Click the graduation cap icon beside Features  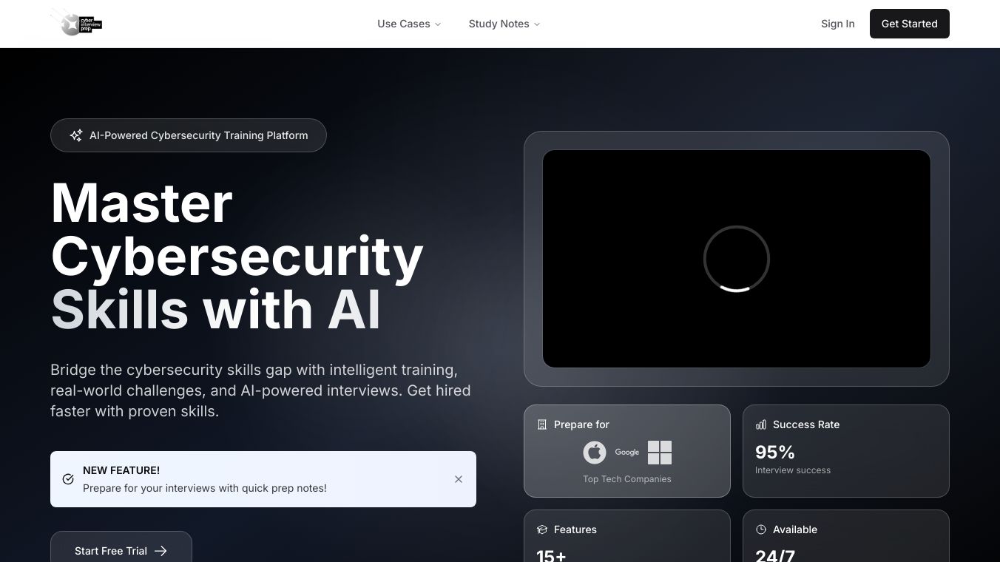[542, 529]
